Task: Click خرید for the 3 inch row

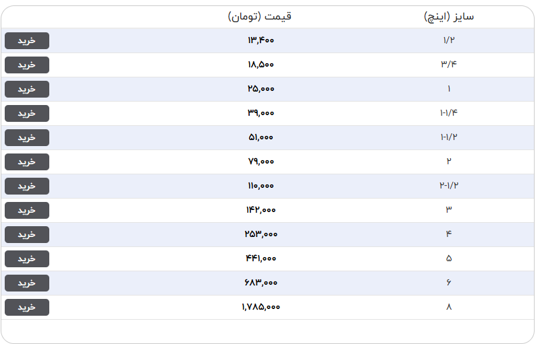Action: (x=27, y=211)
